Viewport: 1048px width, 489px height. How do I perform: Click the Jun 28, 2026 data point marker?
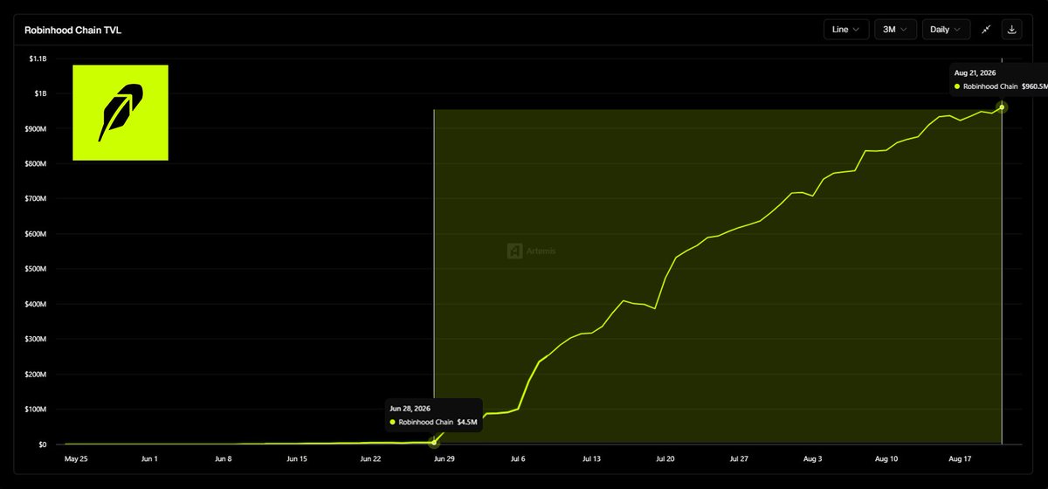pos(434,443)
